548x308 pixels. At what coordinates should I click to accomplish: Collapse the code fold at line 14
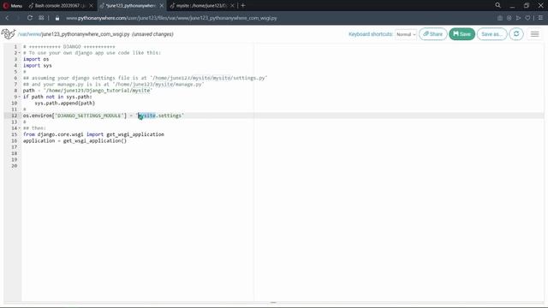click(20, 128)
